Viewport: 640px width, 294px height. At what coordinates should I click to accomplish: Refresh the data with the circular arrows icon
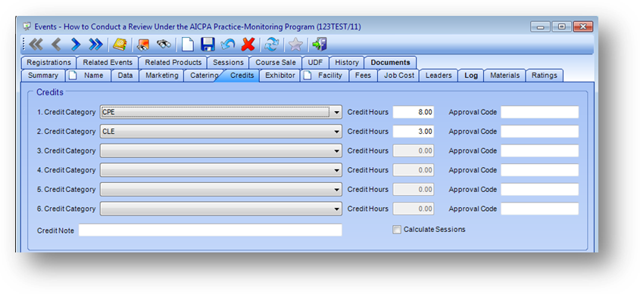tap(271, 45)
